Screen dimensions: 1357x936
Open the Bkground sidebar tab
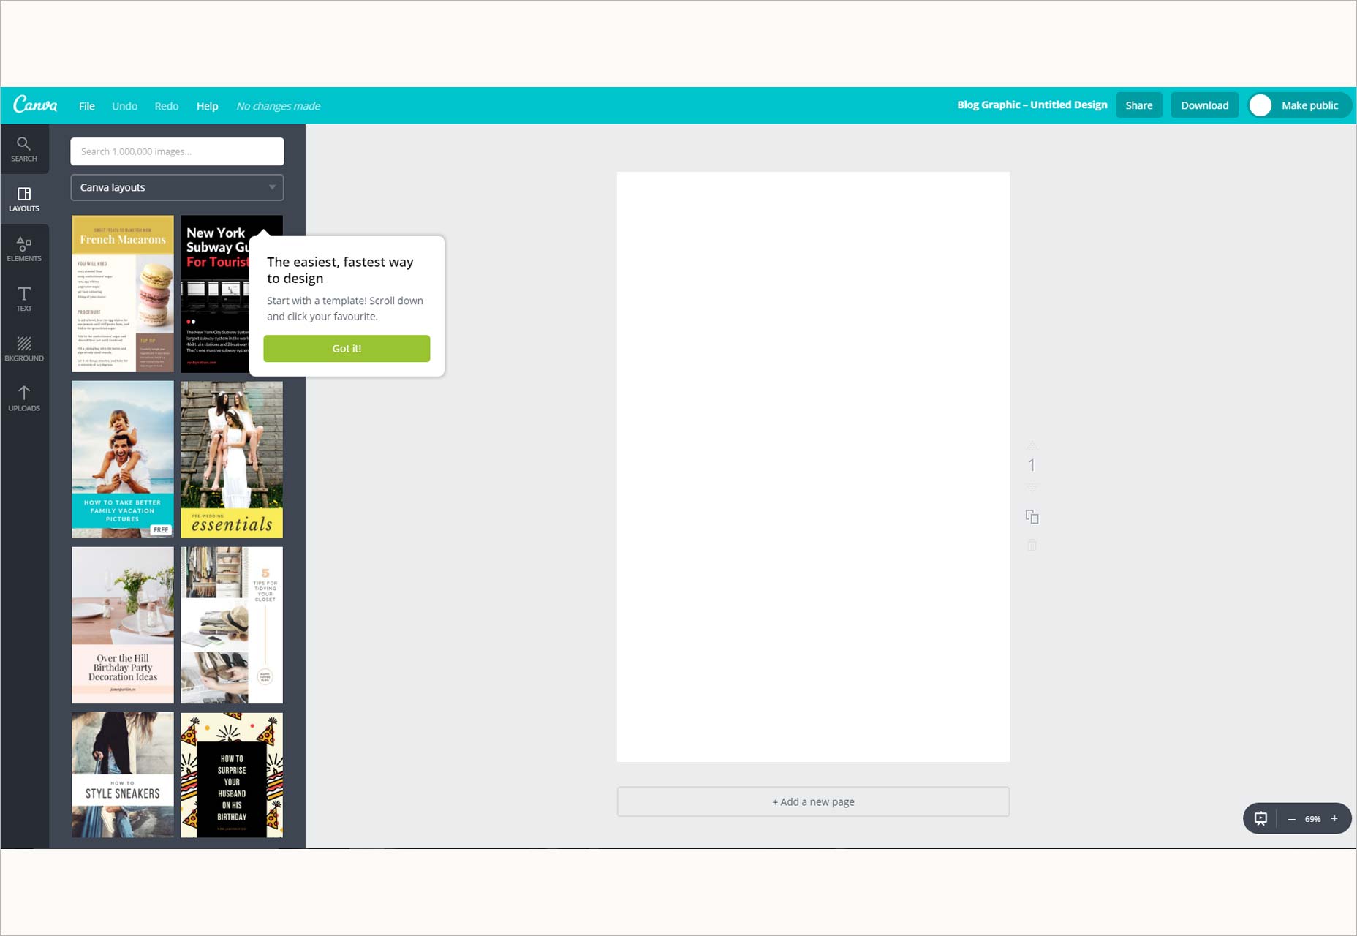(x=24, y=349)
